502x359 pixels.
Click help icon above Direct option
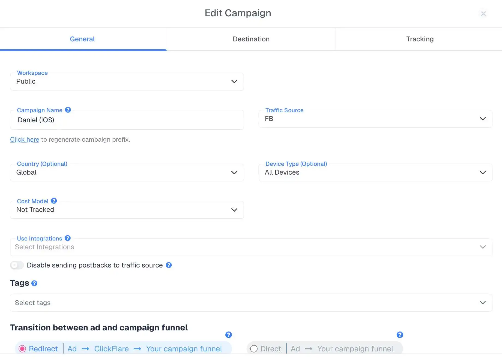point(400,335)
